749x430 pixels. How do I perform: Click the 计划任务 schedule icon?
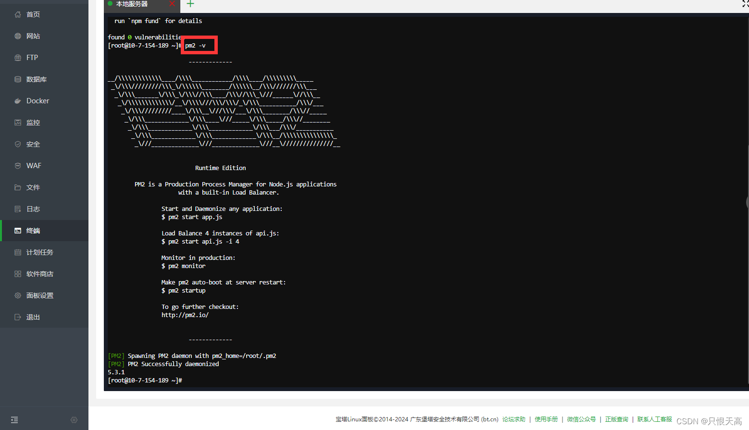18,252
